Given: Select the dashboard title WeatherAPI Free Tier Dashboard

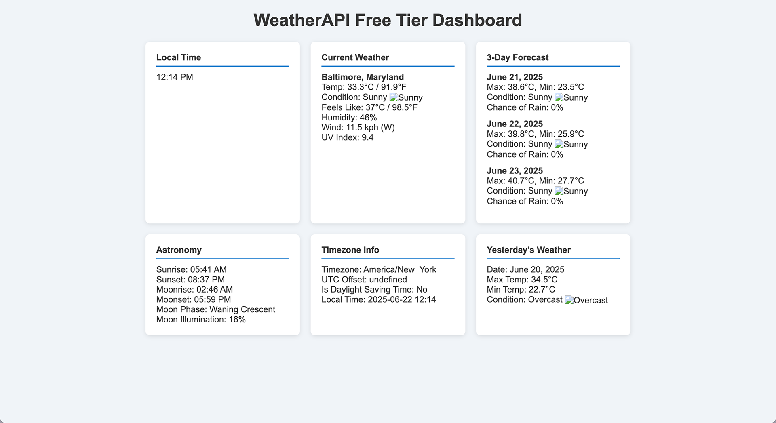Looking at the screenshot, I should (388, 20).
